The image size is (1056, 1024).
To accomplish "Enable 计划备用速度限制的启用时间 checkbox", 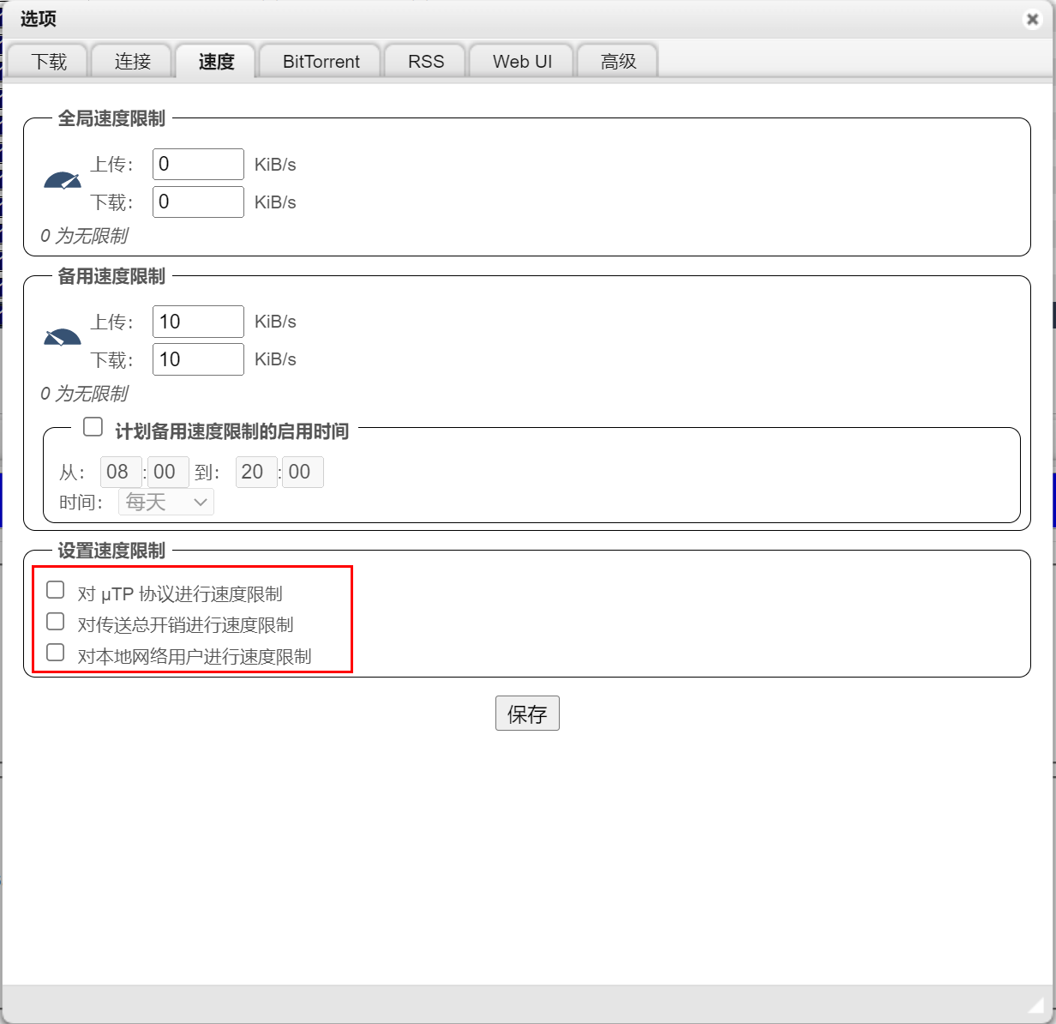I will (x=93, y=426).
